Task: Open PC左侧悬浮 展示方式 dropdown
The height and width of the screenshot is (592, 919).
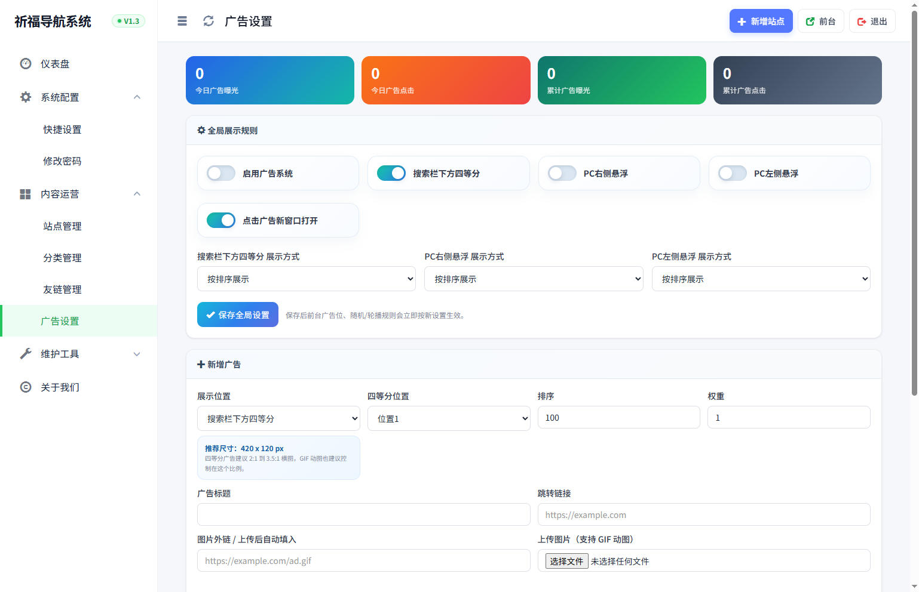Action: [761, 279]
